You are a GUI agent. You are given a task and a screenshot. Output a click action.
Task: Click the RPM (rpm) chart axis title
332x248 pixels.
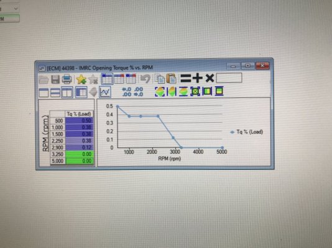[x=169, y=158]
